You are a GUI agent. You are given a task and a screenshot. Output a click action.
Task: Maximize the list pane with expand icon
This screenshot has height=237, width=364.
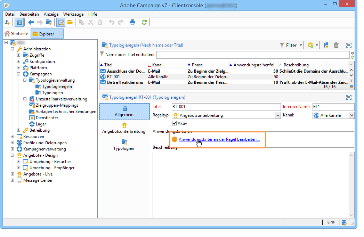click(348, 45)
